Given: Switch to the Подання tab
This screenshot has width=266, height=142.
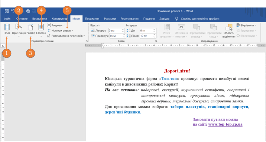Looking at the screenshot, I should click(149, 19).
